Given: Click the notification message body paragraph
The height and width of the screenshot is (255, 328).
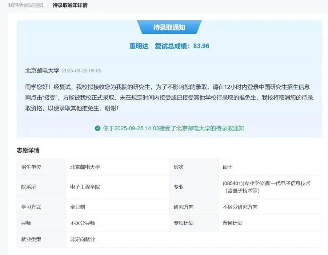Looking at the screenshot, I should pos(169,98).
